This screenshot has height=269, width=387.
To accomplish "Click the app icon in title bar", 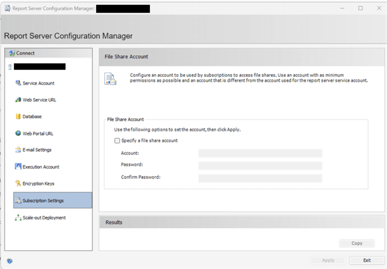I will coord(8,8).
